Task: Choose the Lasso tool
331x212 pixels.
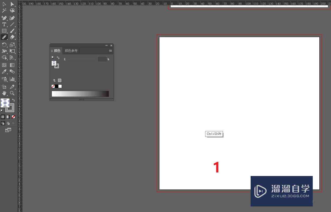Action: coord(12,11)
